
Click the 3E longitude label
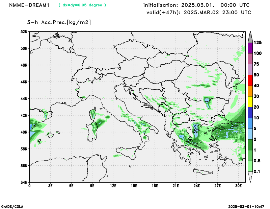point(50,186)
